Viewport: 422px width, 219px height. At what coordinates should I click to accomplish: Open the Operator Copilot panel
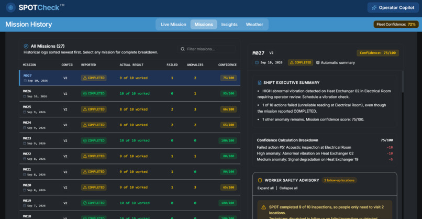tap(393, 7)
